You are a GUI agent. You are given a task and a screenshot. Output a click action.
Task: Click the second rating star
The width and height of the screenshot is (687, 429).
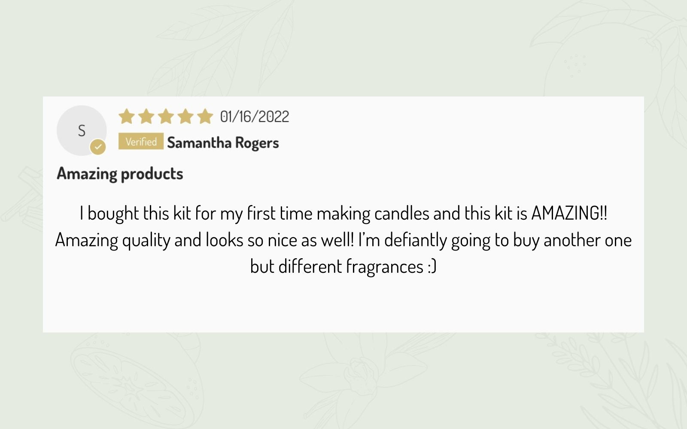(146, 116)
